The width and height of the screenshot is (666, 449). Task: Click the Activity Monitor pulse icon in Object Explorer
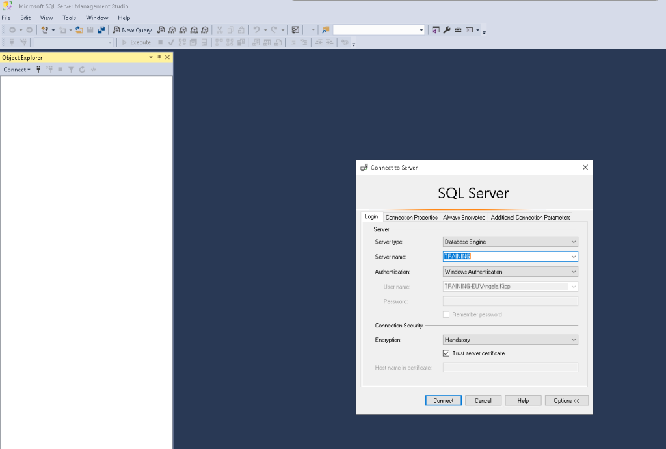94,70
